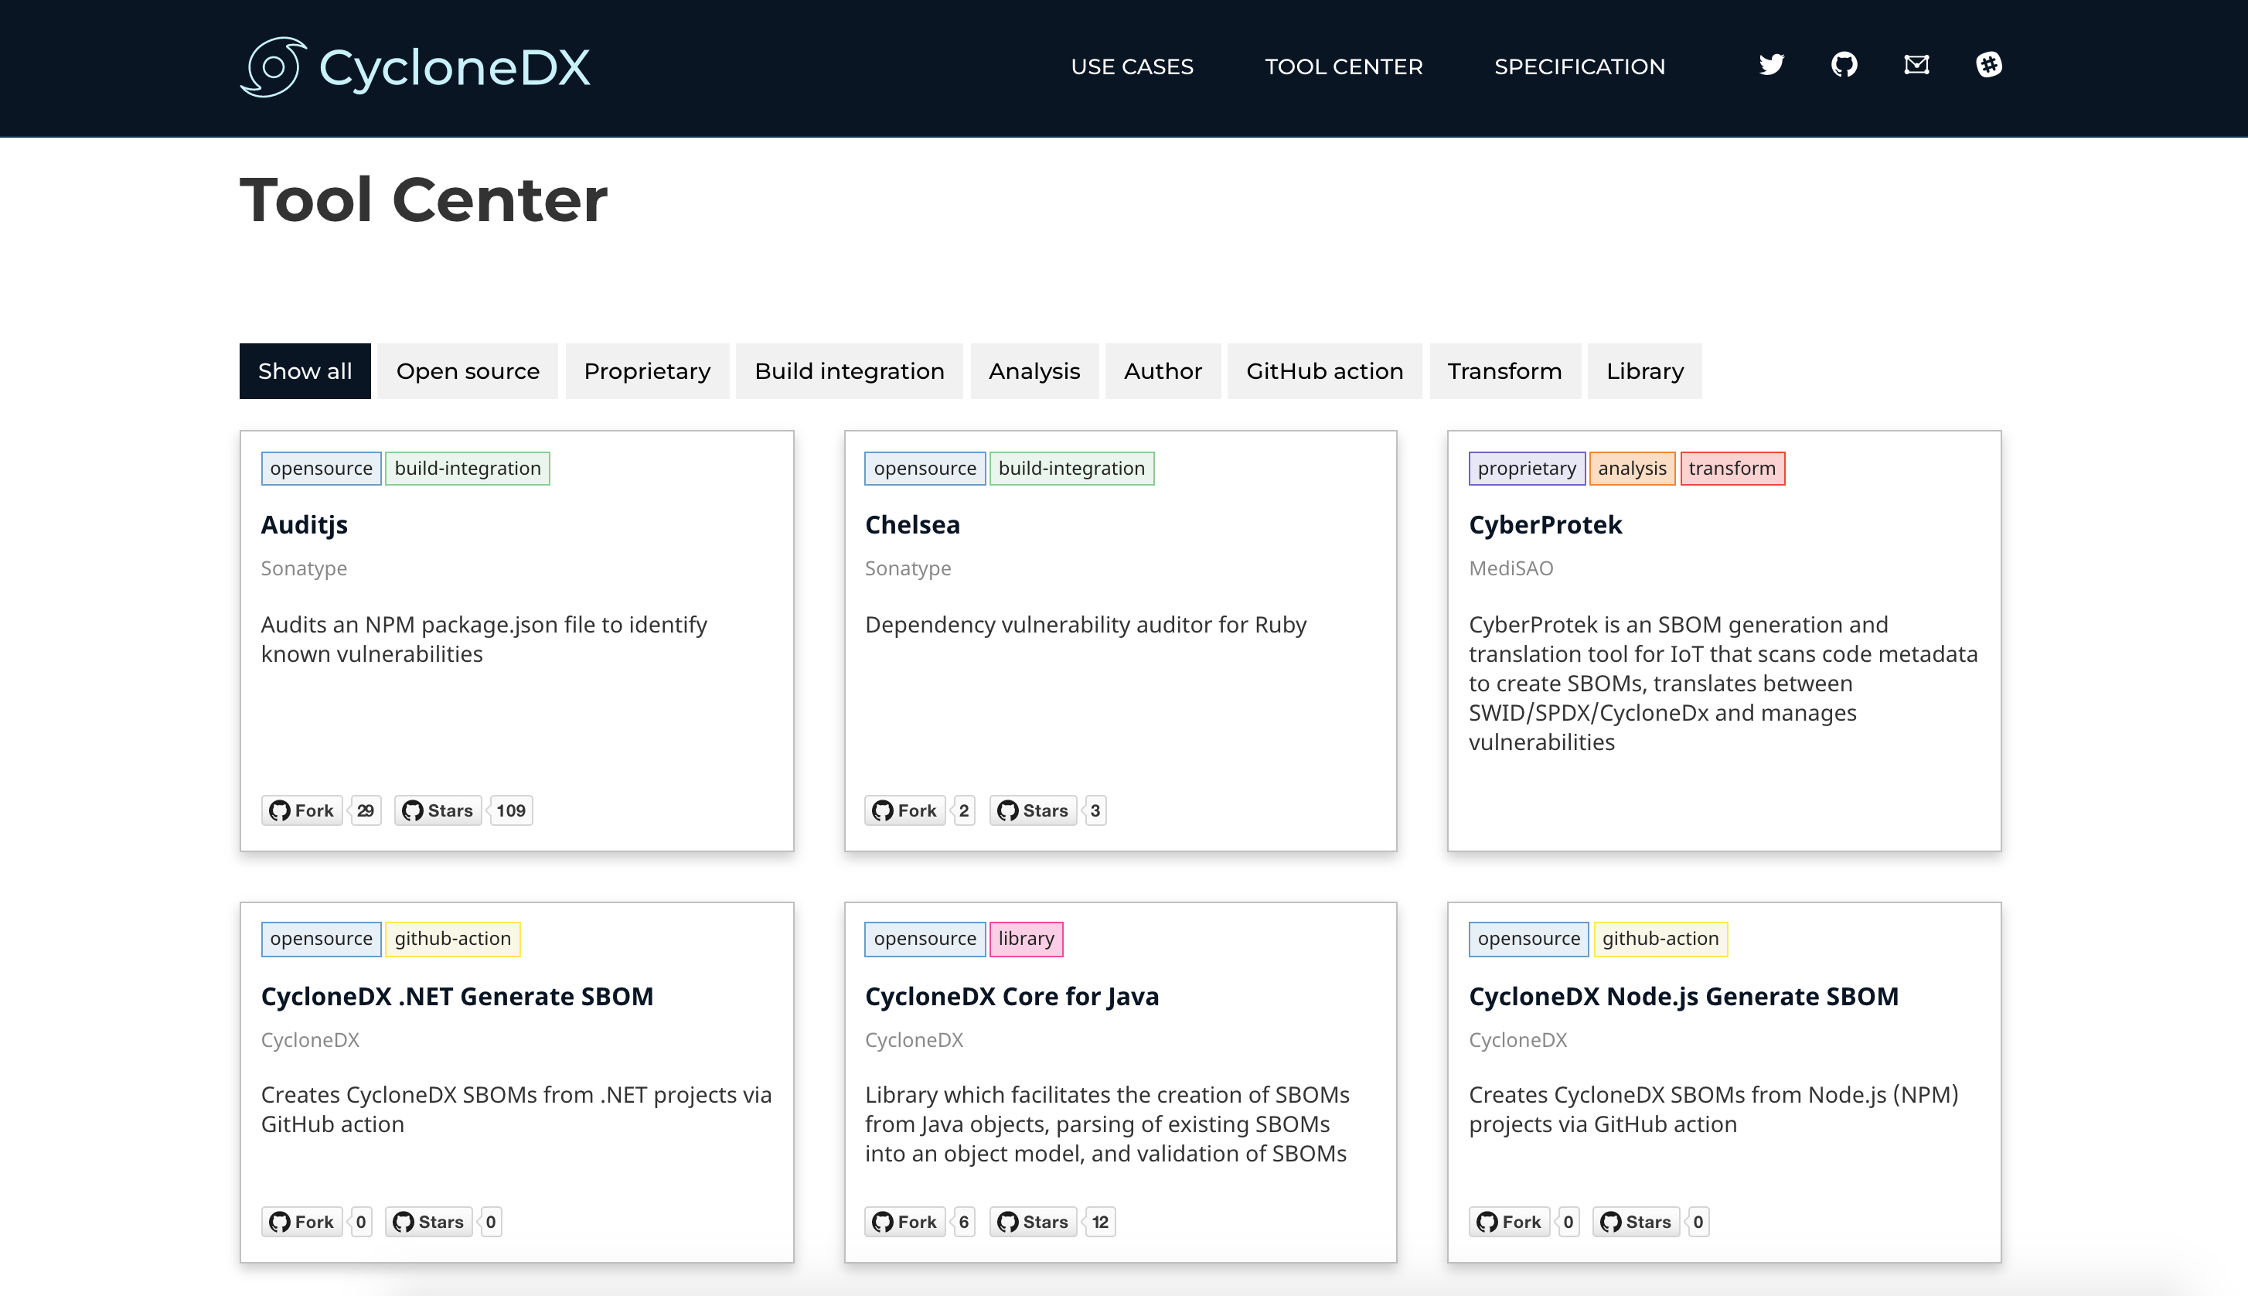Enable the Proprietary filter
Screen dimensions: 2248x1296
[647, 371]
